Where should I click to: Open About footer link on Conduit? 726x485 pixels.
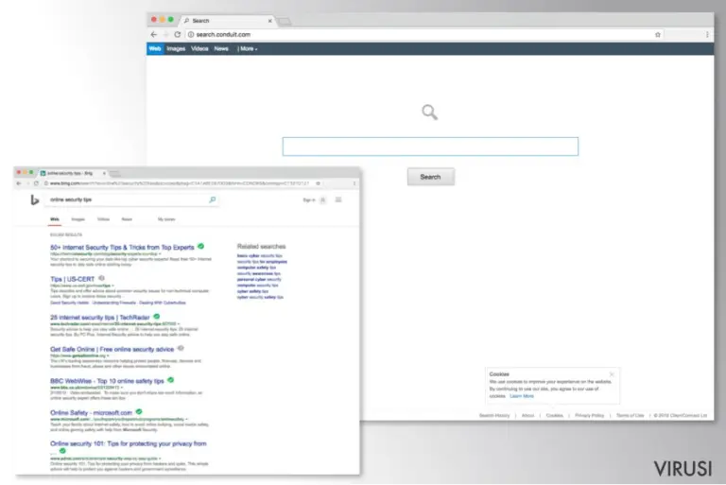pos(527,416)
